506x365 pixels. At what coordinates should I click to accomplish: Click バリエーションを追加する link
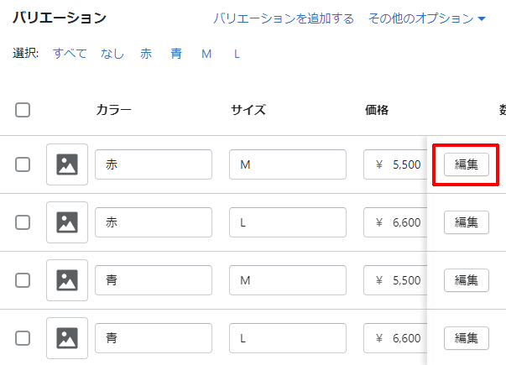(284, 18)
